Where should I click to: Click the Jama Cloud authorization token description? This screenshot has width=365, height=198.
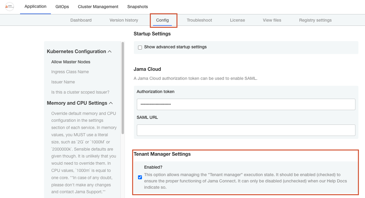(196, 78)
